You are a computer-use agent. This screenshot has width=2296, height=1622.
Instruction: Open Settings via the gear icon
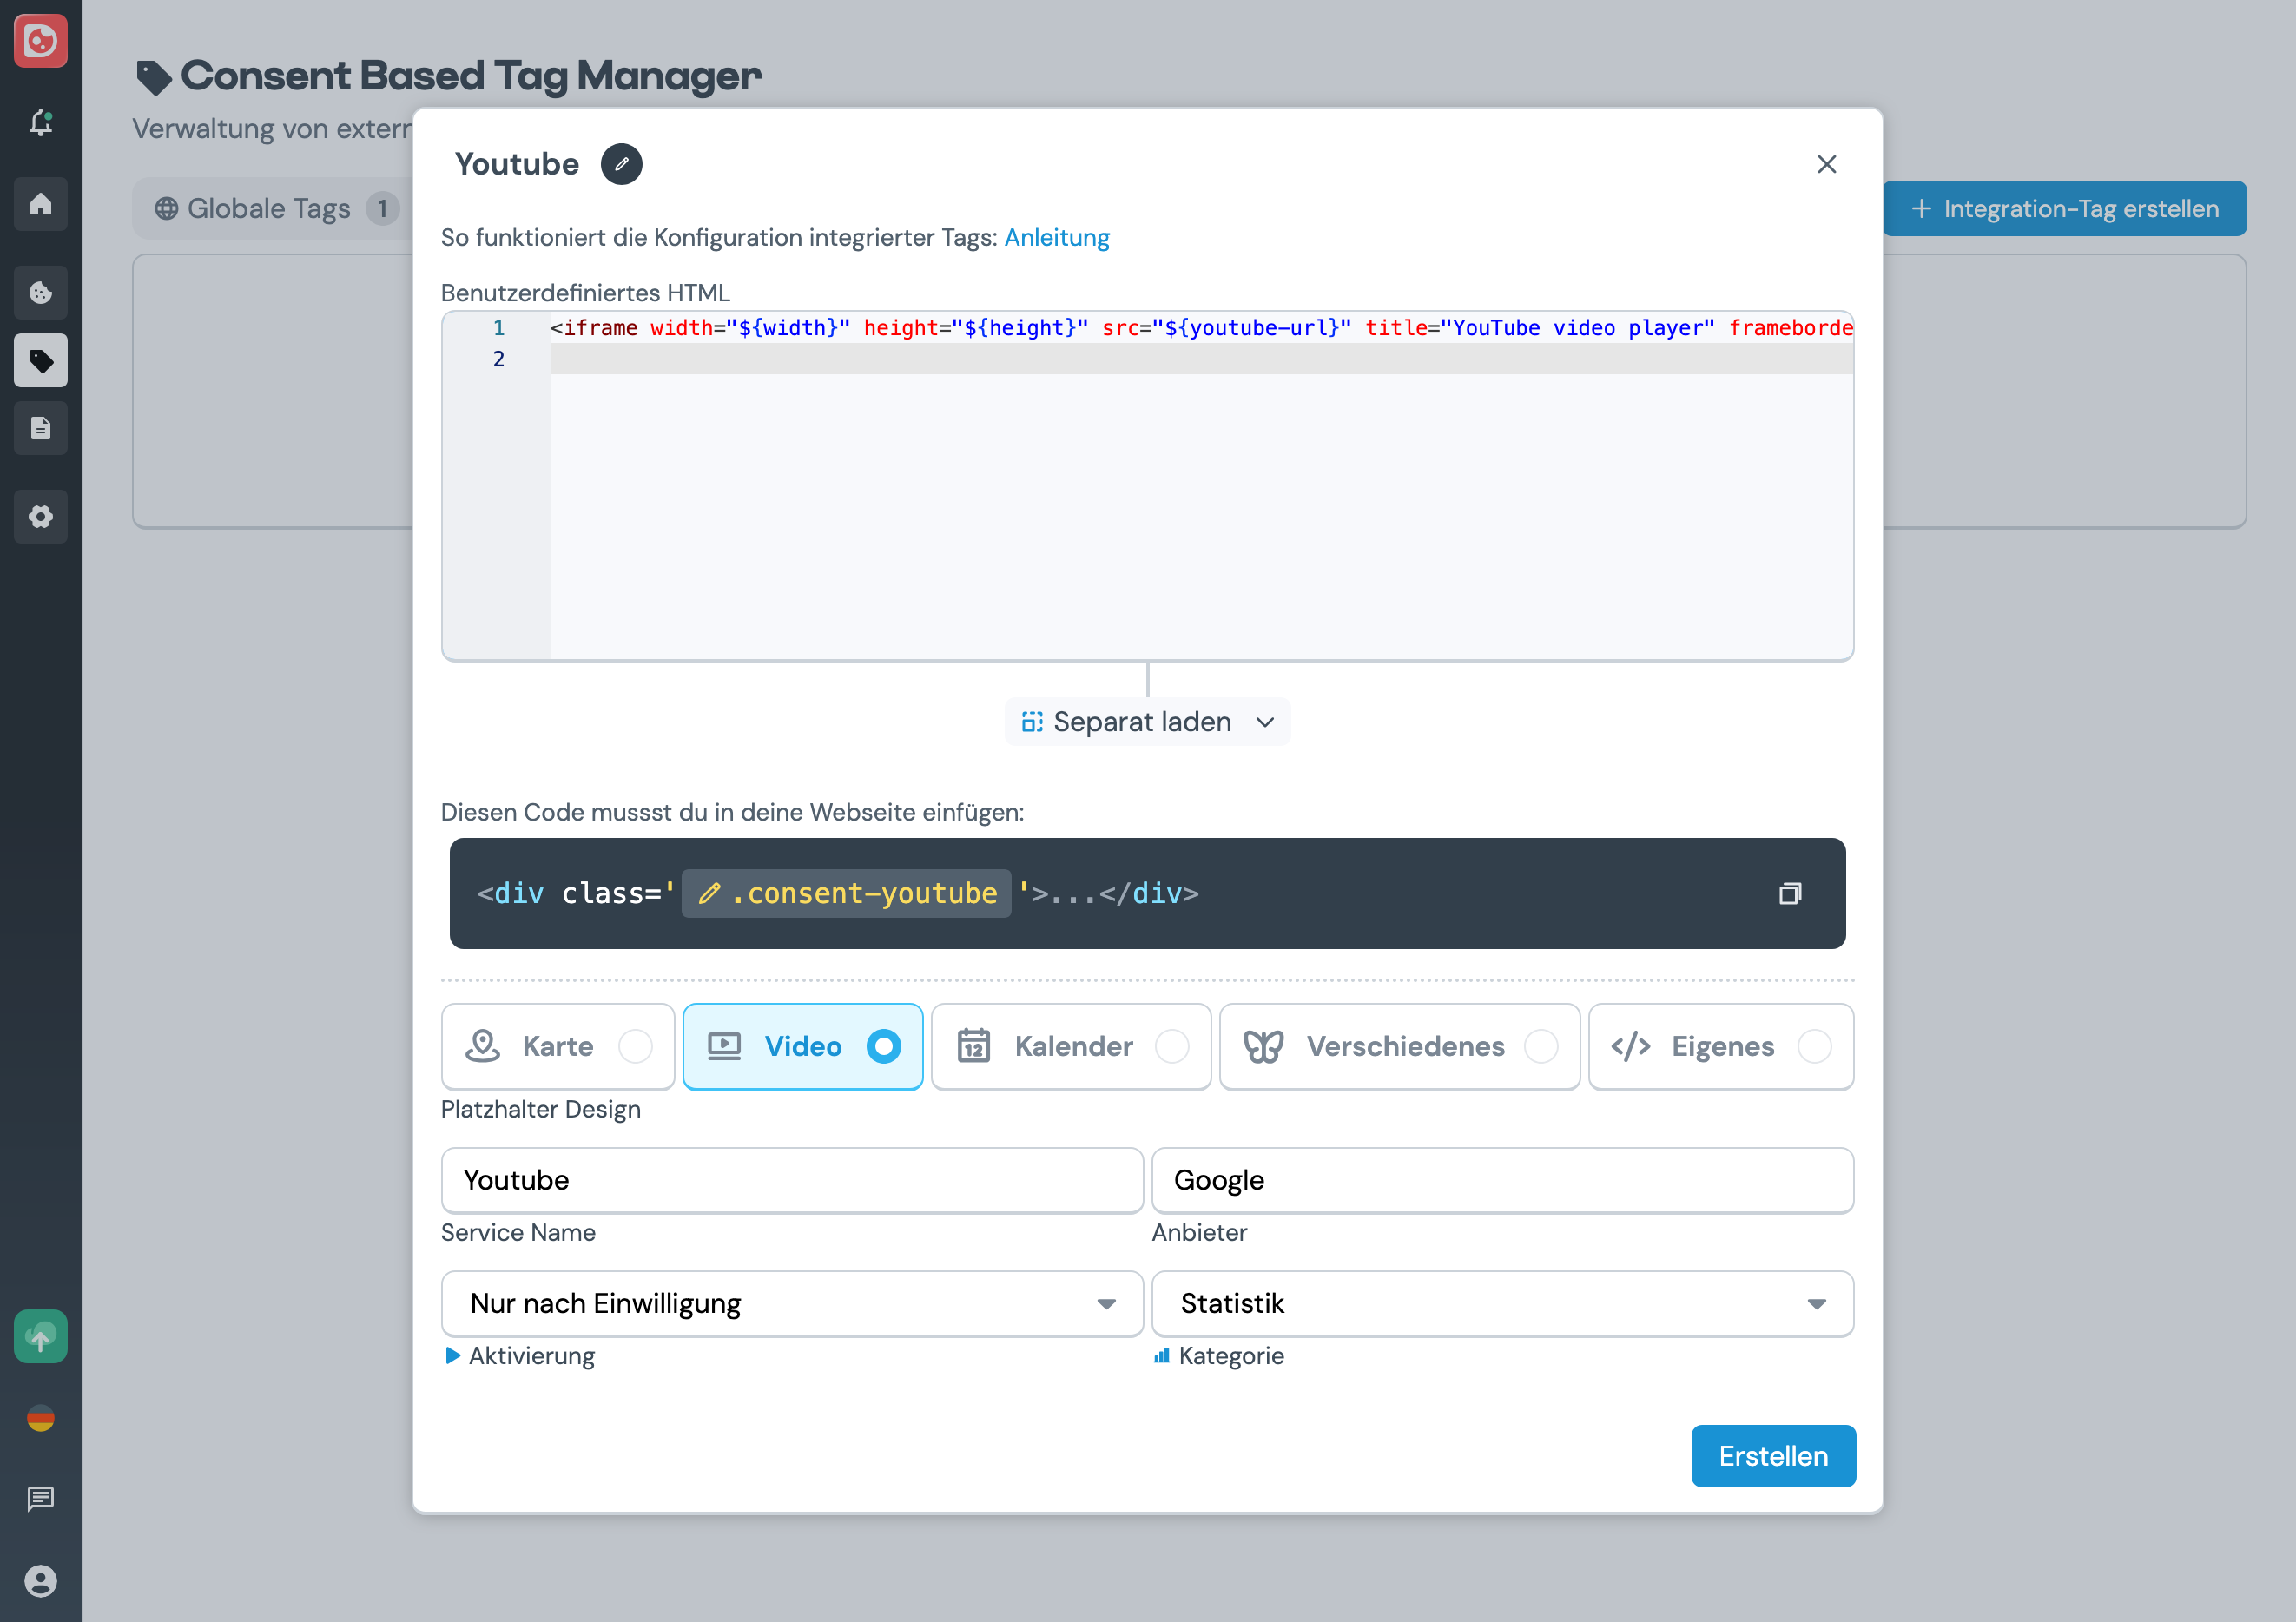click(40, 516)
